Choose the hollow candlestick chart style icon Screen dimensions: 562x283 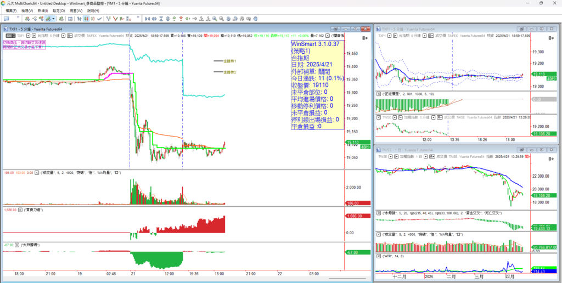click(92, 18)
